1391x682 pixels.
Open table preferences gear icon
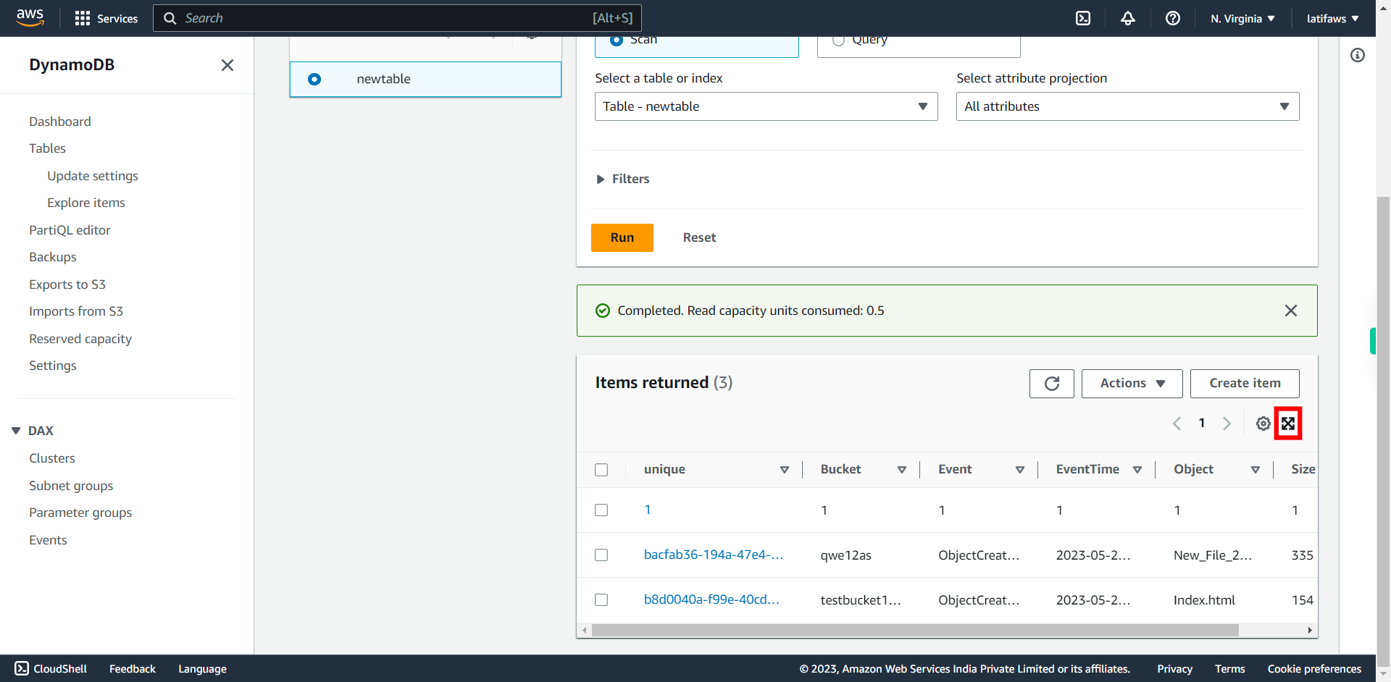click(x=1263, y=424)
